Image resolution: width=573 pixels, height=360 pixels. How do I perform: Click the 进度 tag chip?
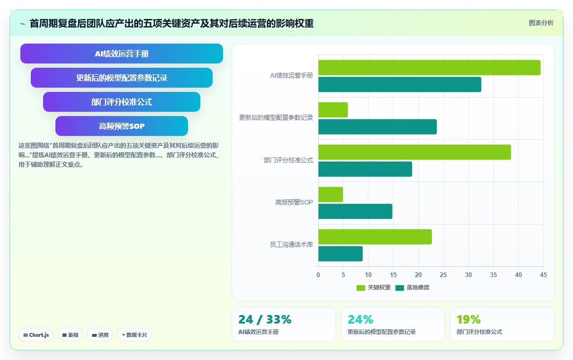[100, 335]
